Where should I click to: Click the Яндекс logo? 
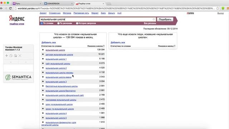coord(17,19)
